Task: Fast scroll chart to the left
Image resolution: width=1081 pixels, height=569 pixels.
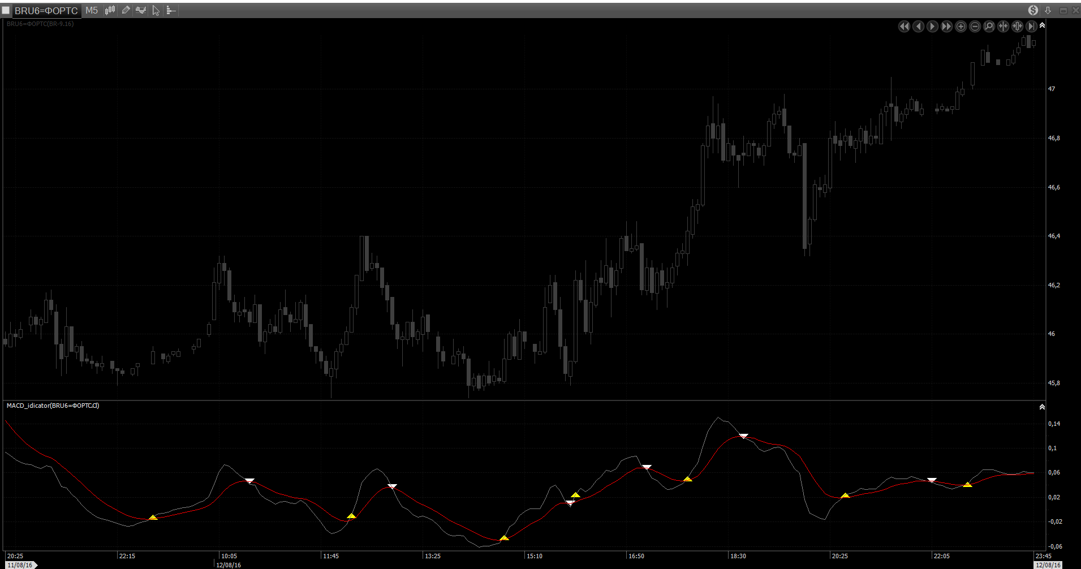Action: point(904,27)
